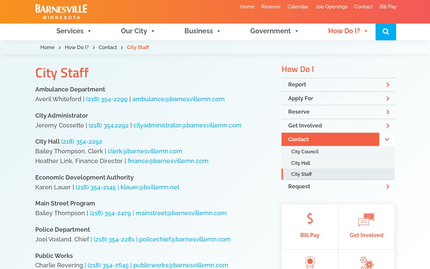Open the Services dropdown menu

click(x=74, y=31)
